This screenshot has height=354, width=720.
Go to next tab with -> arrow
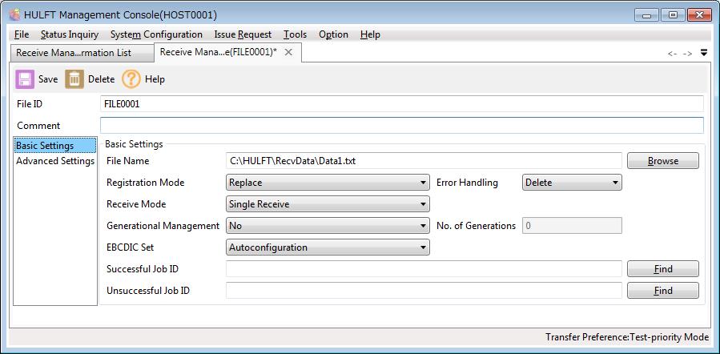[x=687, y=54]
